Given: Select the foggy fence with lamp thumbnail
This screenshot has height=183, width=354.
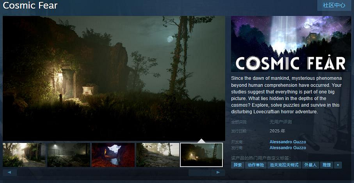Looking at the screenshot, I should [x=69, y=155].
